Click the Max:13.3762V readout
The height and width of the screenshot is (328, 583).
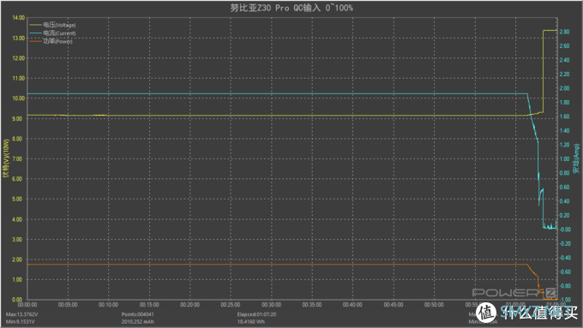[21, 314]
